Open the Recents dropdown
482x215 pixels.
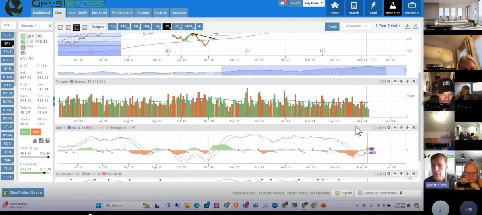pos(29,25)
